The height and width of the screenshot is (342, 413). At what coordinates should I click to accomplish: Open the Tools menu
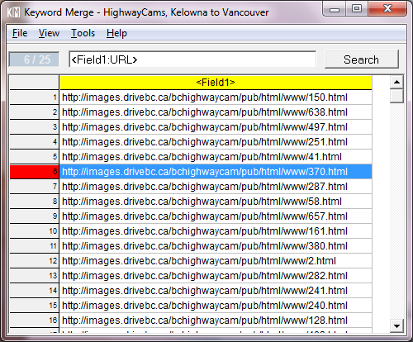click(x=83, y=33)
